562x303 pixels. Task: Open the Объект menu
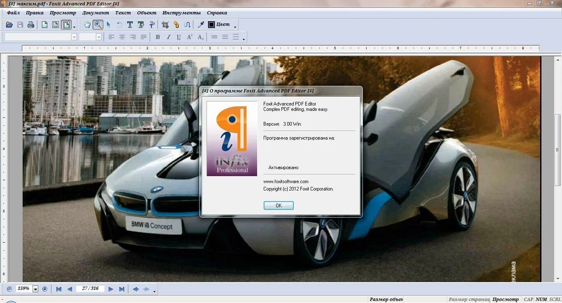[147, 13]
